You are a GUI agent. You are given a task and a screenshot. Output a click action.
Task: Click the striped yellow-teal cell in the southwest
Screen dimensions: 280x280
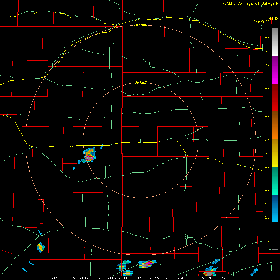[41, 247]
